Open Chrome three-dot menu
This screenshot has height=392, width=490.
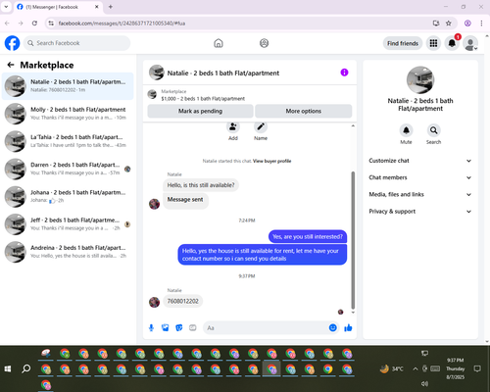click(481, 24)
